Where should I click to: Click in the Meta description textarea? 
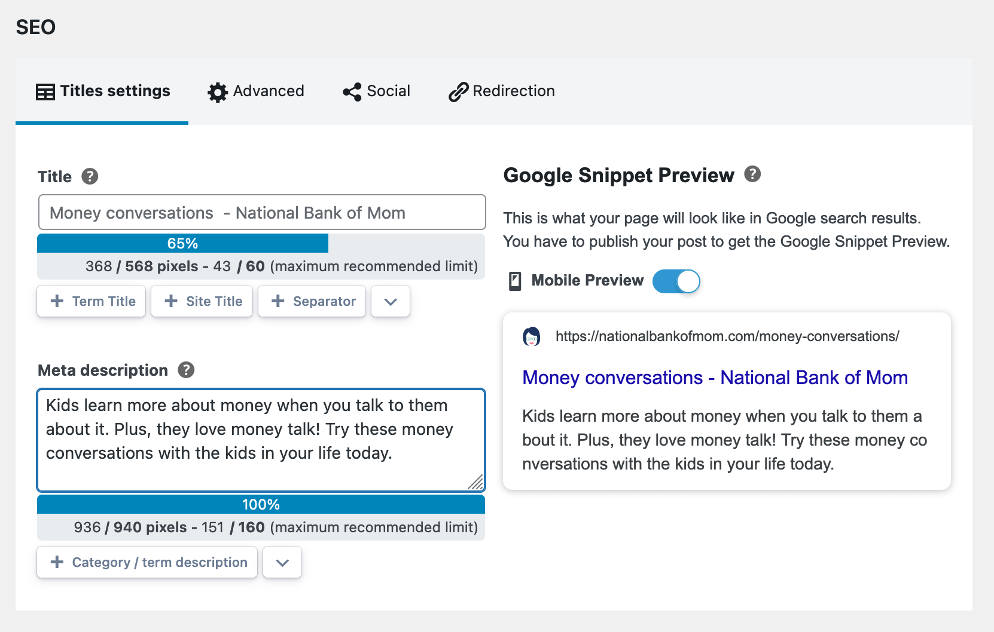coord(261,440)
